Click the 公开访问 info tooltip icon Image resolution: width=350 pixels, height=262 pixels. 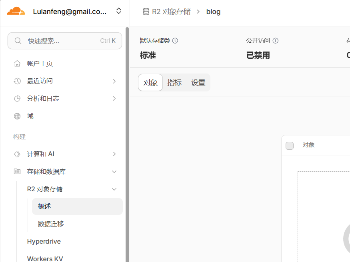pyautogui.click(x=276, y=40)
